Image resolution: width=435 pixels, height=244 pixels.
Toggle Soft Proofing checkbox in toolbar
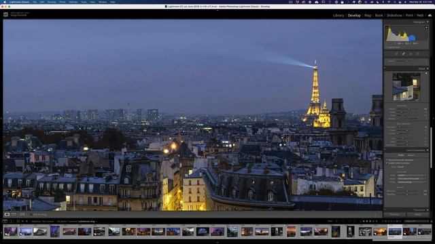pyautogui.click(x=31, y=214)
